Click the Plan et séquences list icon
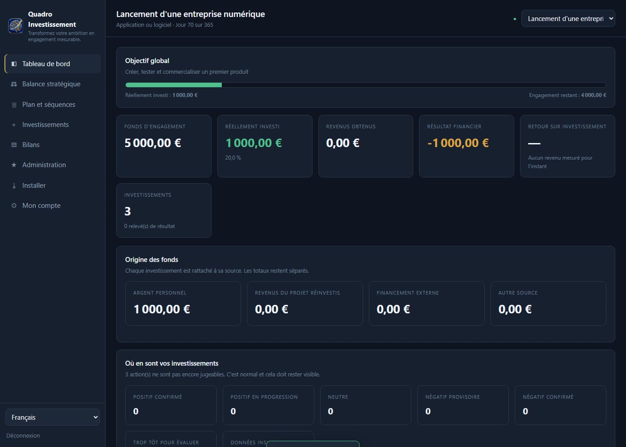Image resolution: width=626 pixels, height=447 pixels. click(x=14, y=105)
